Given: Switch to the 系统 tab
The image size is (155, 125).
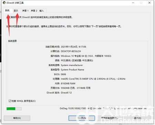Looking at the screenshot, I should (x=8, y=10).
